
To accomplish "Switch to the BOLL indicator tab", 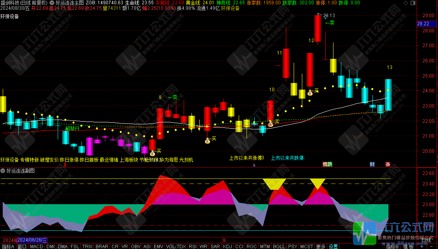I will tap(279, 247).
